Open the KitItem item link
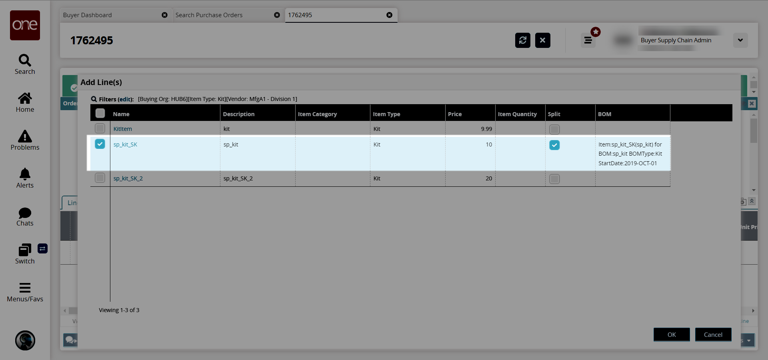 (x=122, y=129)
